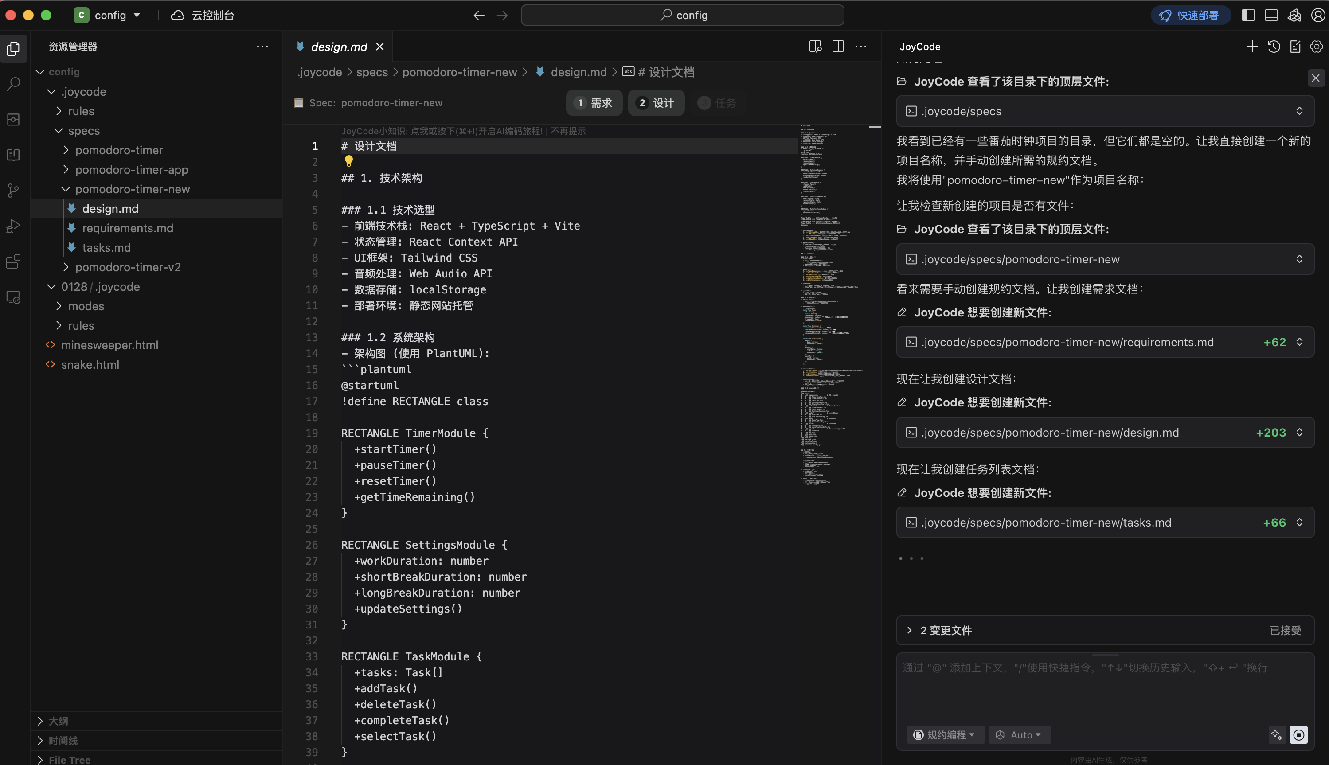Open the Extensions view
Viewport: 1329px width, 765px height.
(13, 262)
